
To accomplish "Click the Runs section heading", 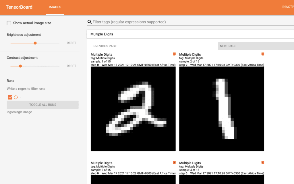I will click(x=11, y=81).
